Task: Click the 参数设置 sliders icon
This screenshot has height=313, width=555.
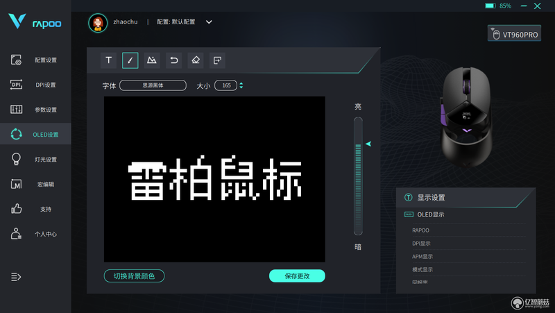Action: (x=16, y=110)
